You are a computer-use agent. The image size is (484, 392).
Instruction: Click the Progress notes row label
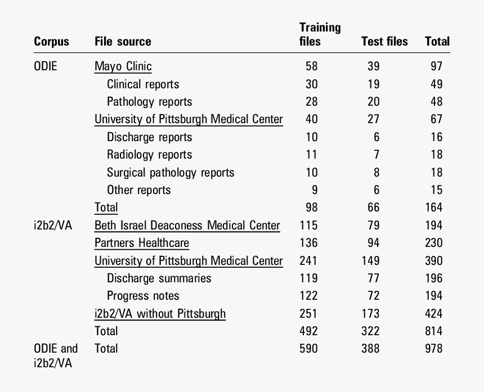(x=143, y=296)
